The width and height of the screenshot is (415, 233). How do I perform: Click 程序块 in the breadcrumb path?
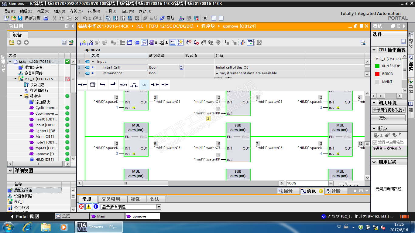208,26
